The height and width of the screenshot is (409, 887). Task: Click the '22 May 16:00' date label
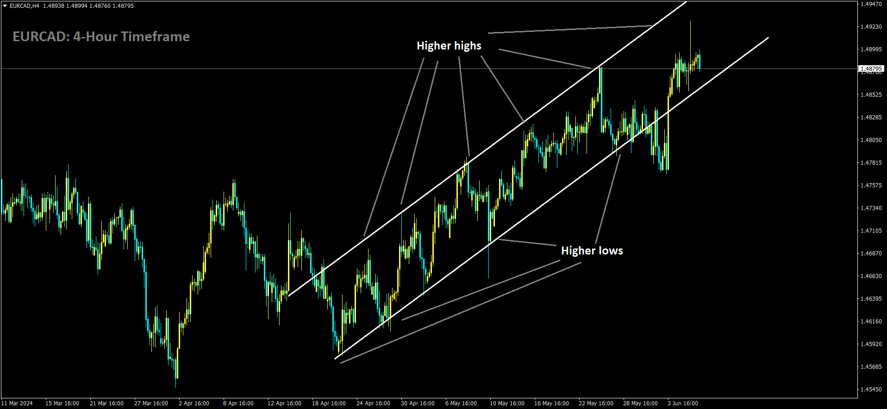pyautogui.click(x=596, y=403)
